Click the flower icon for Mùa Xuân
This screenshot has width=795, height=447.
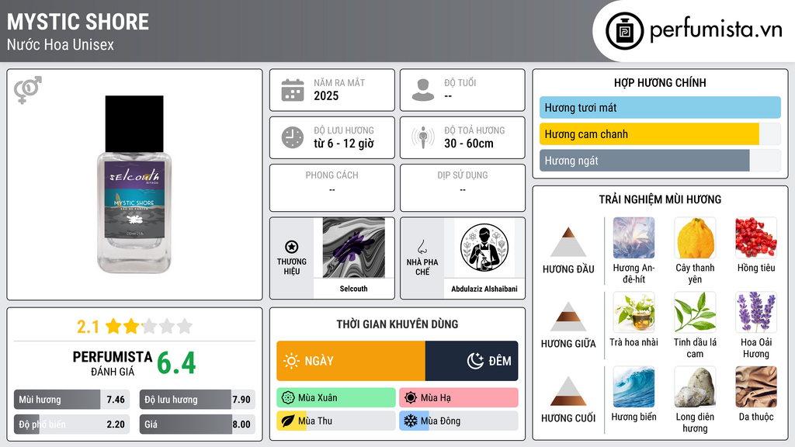click(288, 398)
